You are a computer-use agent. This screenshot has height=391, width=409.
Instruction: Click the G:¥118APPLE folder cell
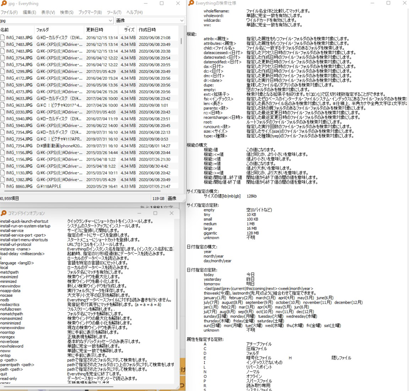49,186
